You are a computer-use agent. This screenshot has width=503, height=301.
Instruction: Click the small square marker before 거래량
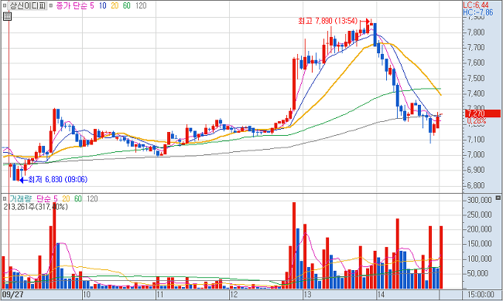click(x=4, y=198)
